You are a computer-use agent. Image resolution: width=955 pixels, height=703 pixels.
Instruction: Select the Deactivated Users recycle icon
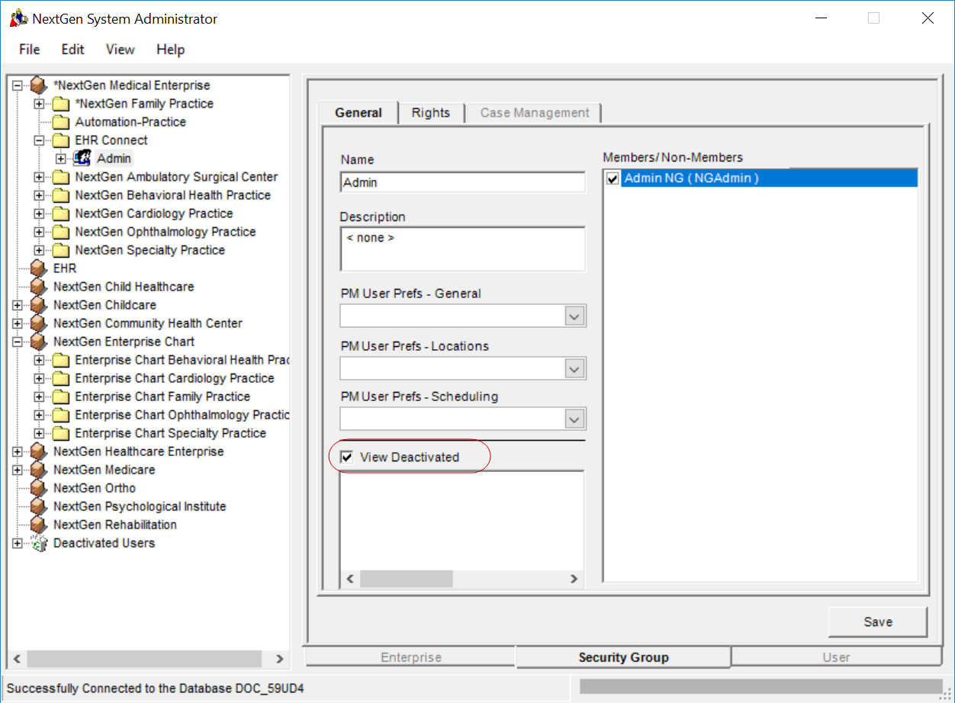(39, 543)
